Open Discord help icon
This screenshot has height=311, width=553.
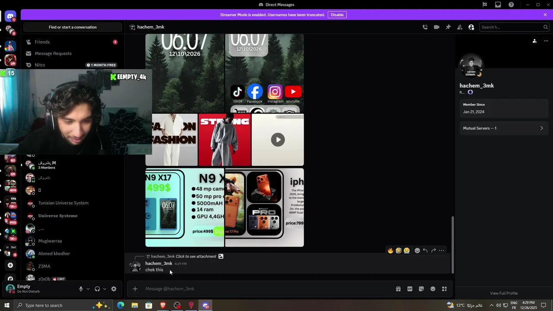(512, 5)
